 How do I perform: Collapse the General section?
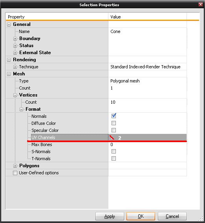coord(9,25)
